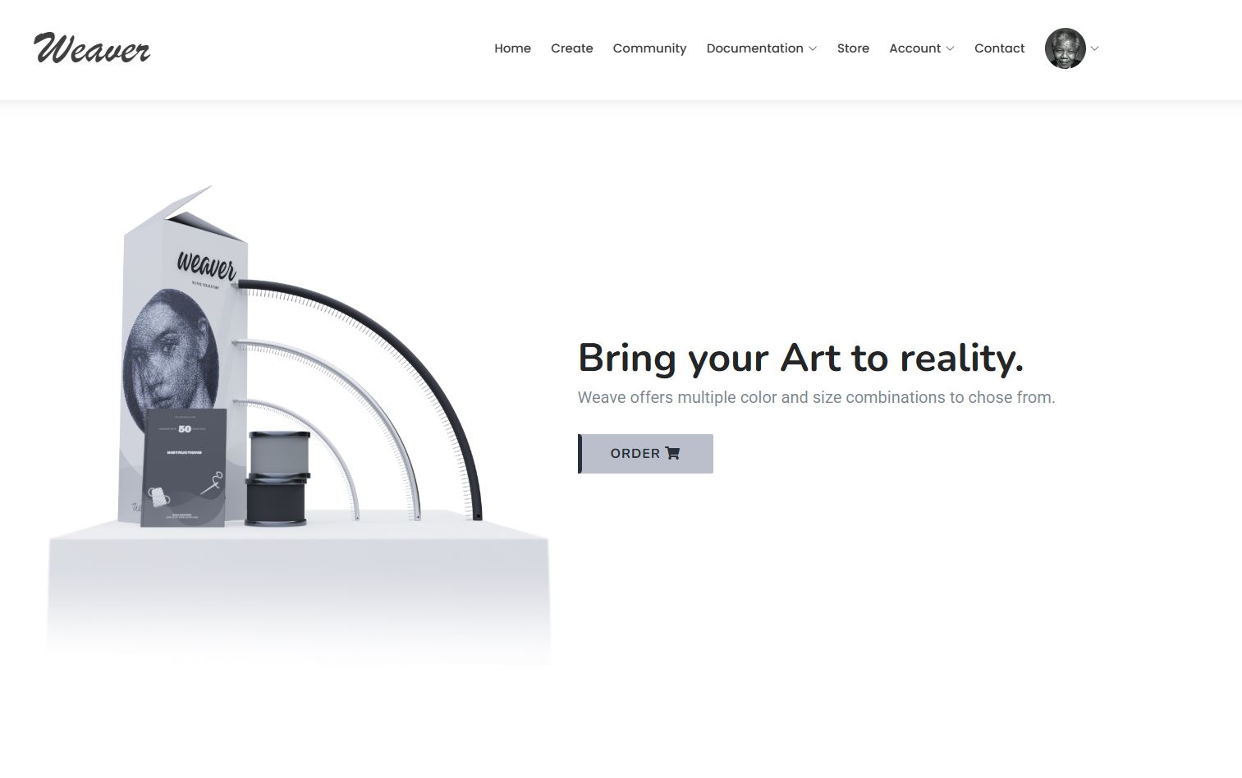The image size is (1242, 778).
Task: Expand the chevron next to Documentation
Action: (x=813, y=48)
